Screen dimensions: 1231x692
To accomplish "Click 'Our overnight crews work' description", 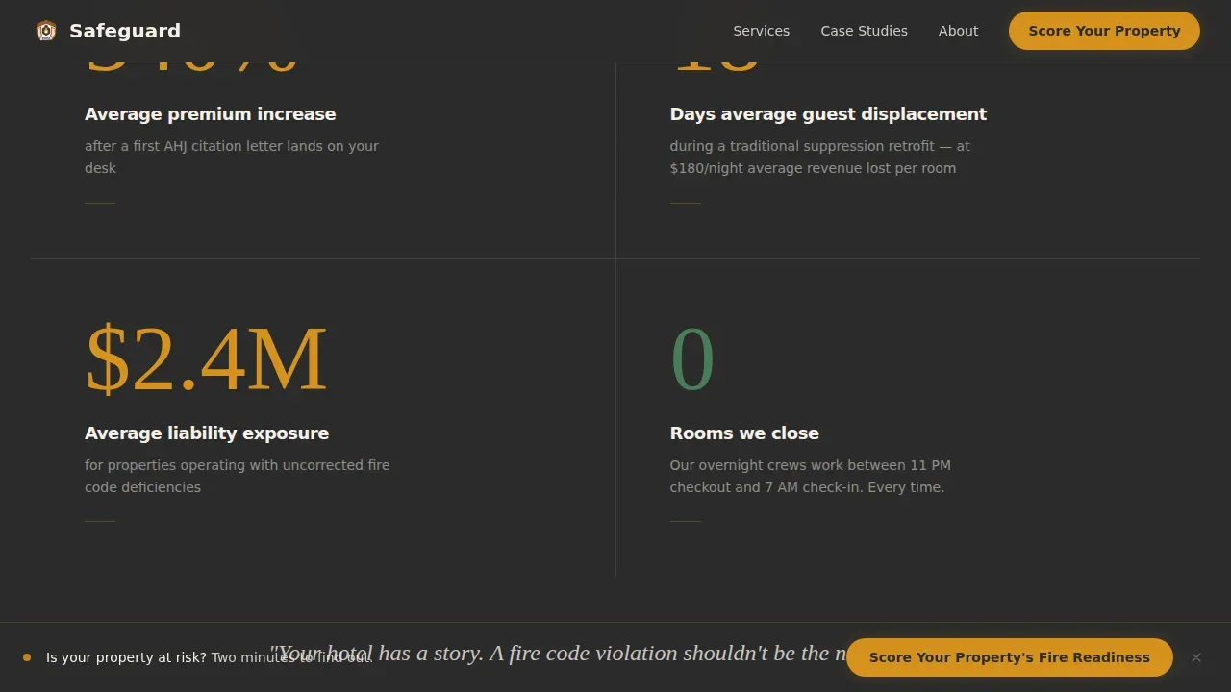I will [810, 476].
